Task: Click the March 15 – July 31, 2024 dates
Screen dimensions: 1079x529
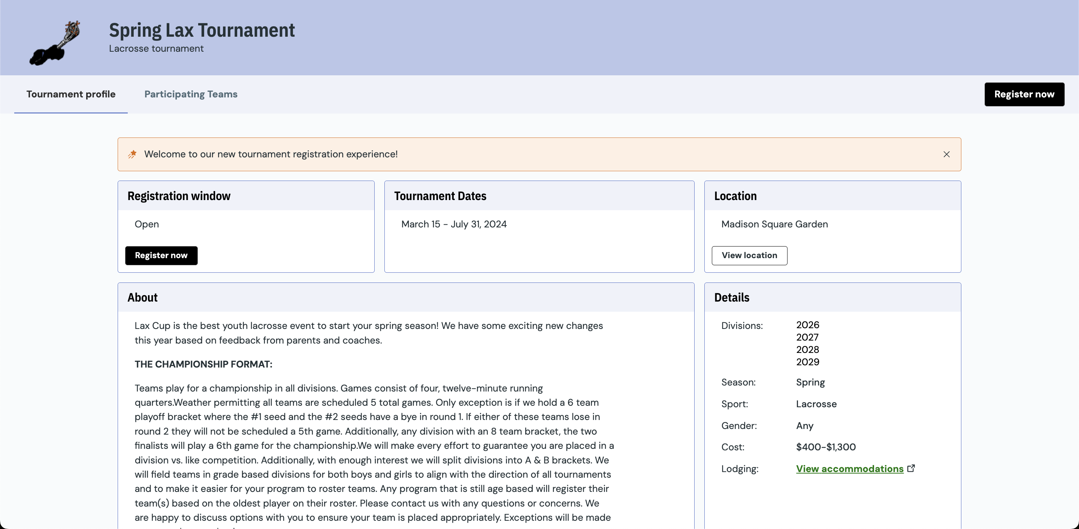Action: [x=454, y=224]
